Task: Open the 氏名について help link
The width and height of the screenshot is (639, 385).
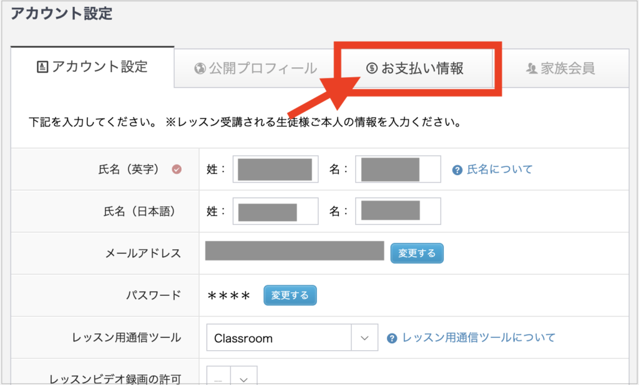Action: coord(500,169)
